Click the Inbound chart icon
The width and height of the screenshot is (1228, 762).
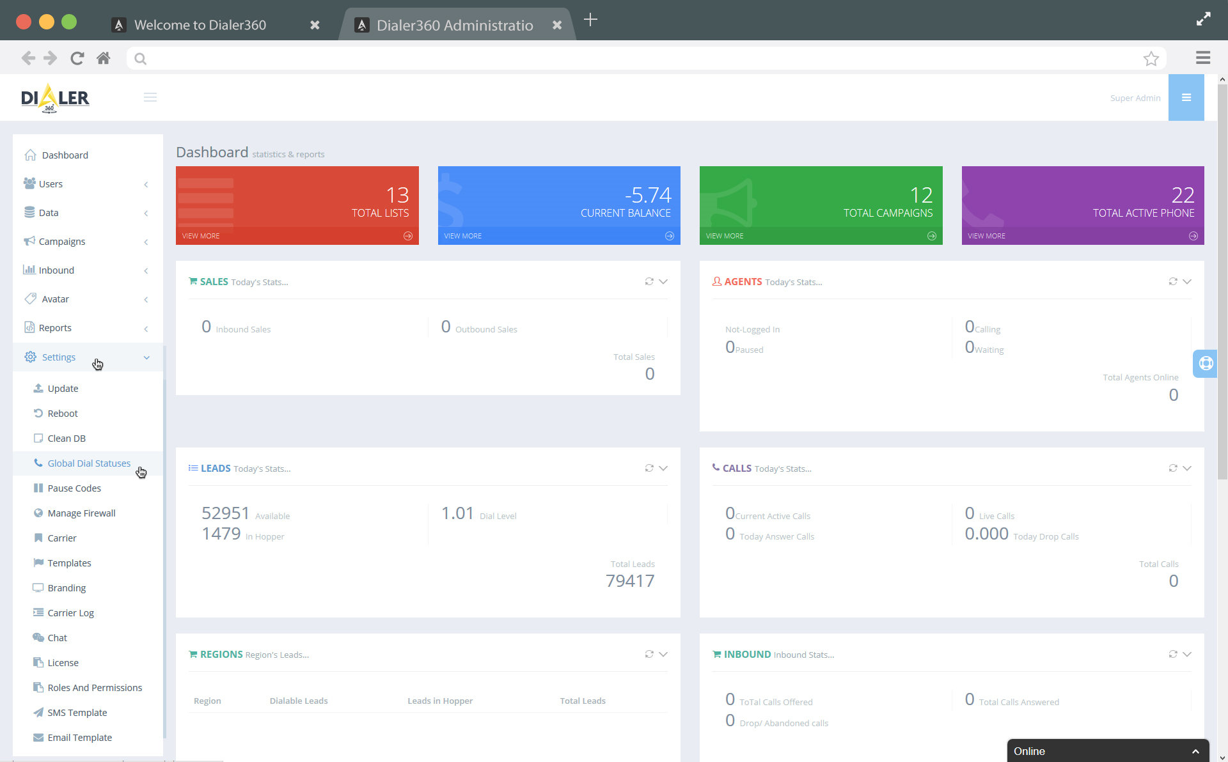pos(29,270)
